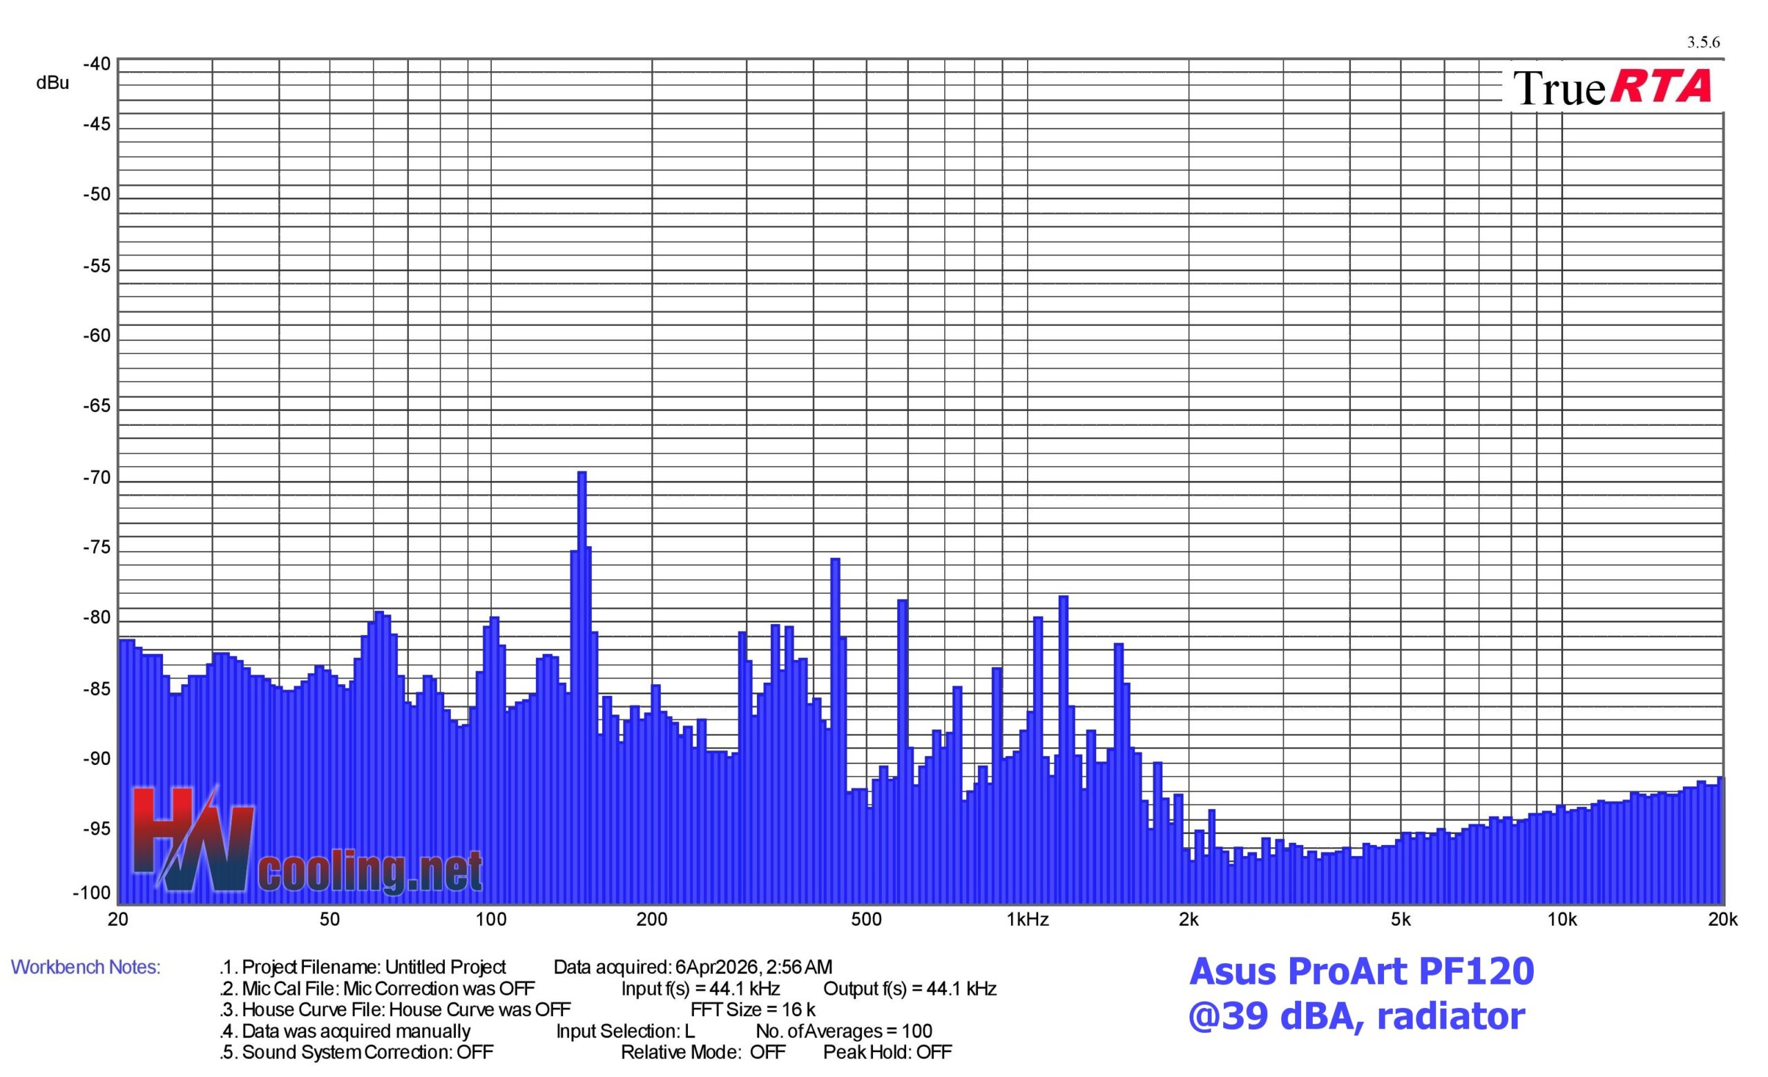Click the dBu axis unit label
Viewport: 1768px width, 1077px height.
52,83
